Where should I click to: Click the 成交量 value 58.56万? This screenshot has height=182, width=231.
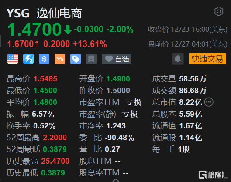(x=193, y=79)
